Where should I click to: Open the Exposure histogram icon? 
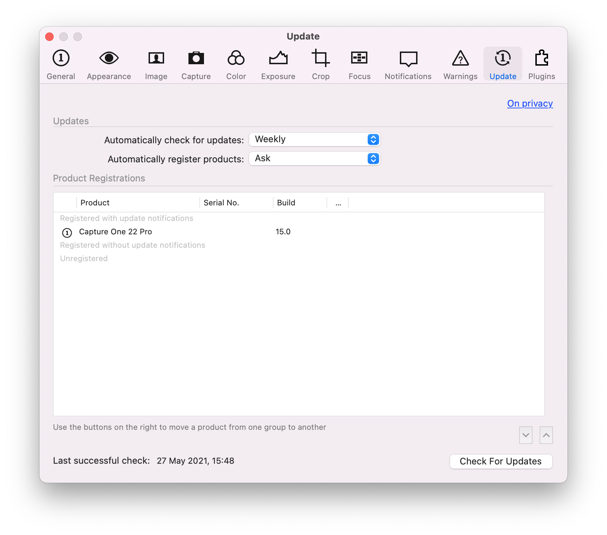[278, 58]
